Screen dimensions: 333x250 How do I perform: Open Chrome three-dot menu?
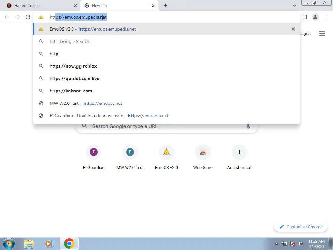point(326,17)
